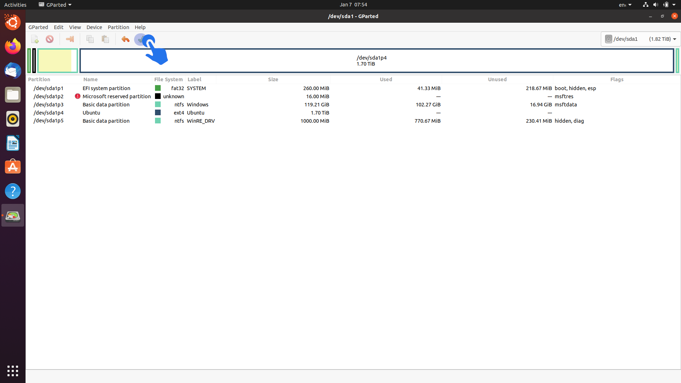Screen dimensions: 681x383
Task: Select the Microsoft reserved partition row
Action: pyautogui.click(x=353, y=96)
